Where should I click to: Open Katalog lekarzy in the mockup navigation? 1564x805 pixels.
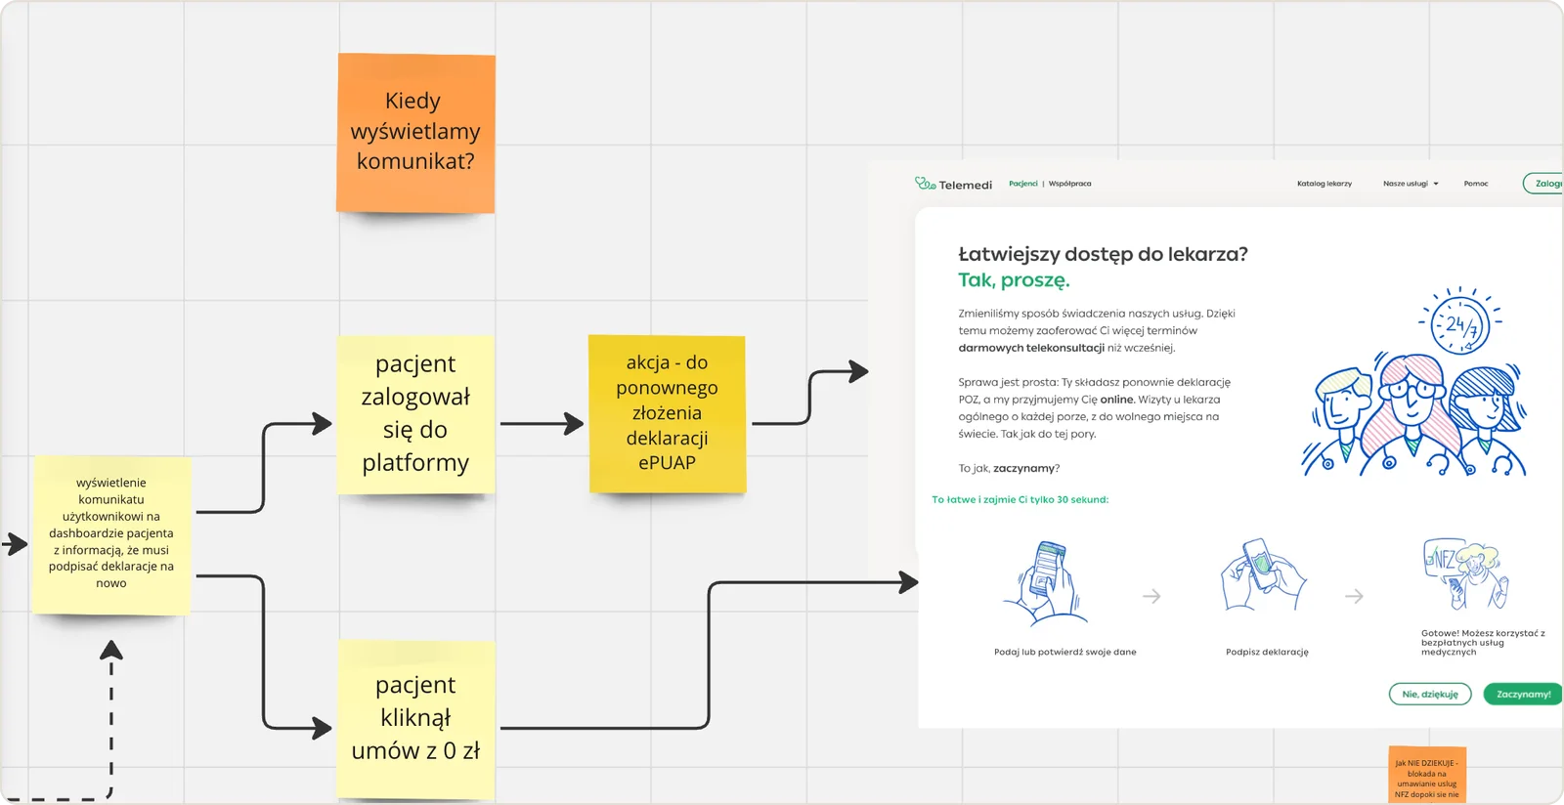pyautogui.click(x=1325, y=184)
